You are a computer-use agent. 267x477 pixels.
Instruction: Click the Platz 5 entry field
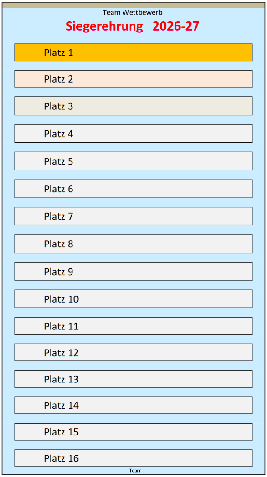[133, 161]
